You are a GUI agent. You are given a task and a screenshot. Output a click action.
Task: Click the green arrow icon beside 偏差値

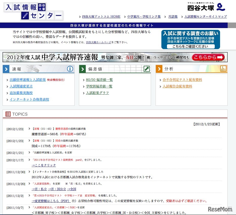[146, 69]
